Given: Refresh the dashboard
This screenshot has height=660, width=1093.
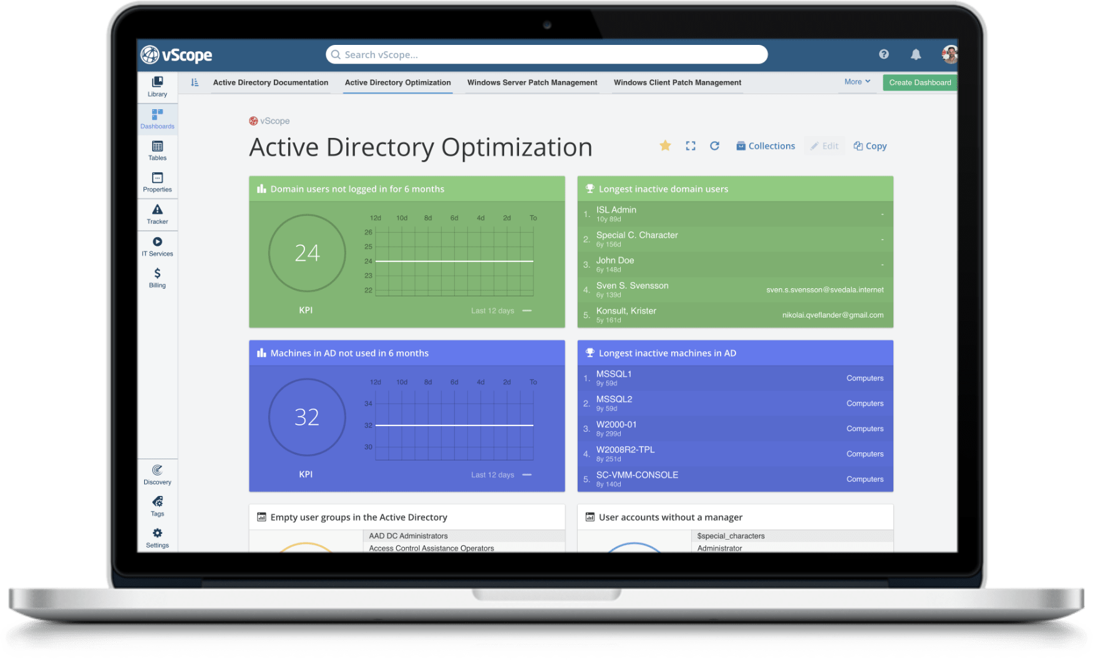Looking at the screenshot, I should (x=714, y=145).
